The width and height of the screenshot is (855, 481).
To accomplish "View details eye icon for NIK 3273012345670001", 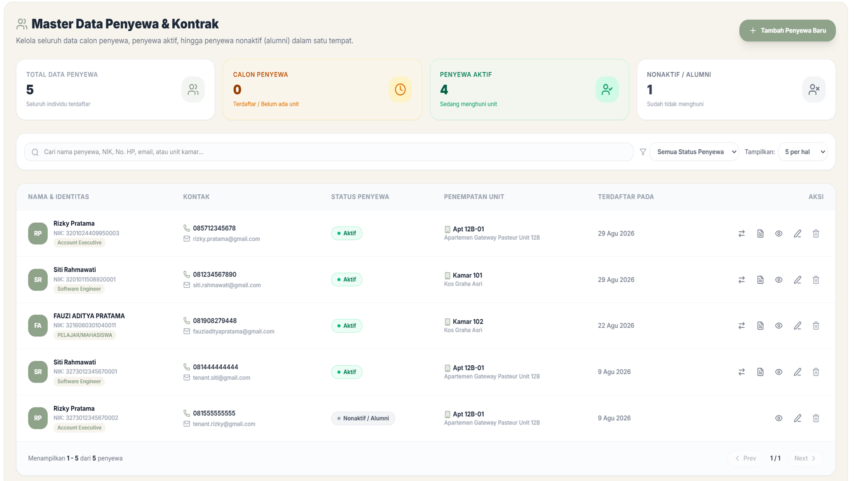I will click(x=779, y=372).
